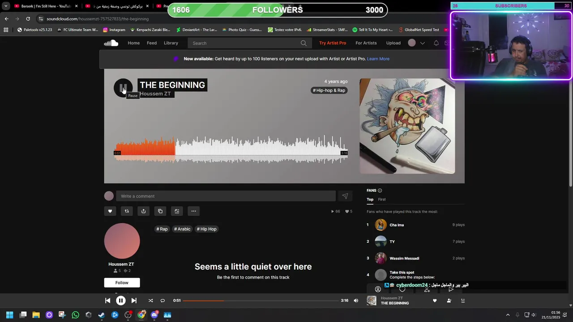The height and width of the screenshot is (322, 573).
Task: Add track to next up queue icon
Action: click(177, 211)
